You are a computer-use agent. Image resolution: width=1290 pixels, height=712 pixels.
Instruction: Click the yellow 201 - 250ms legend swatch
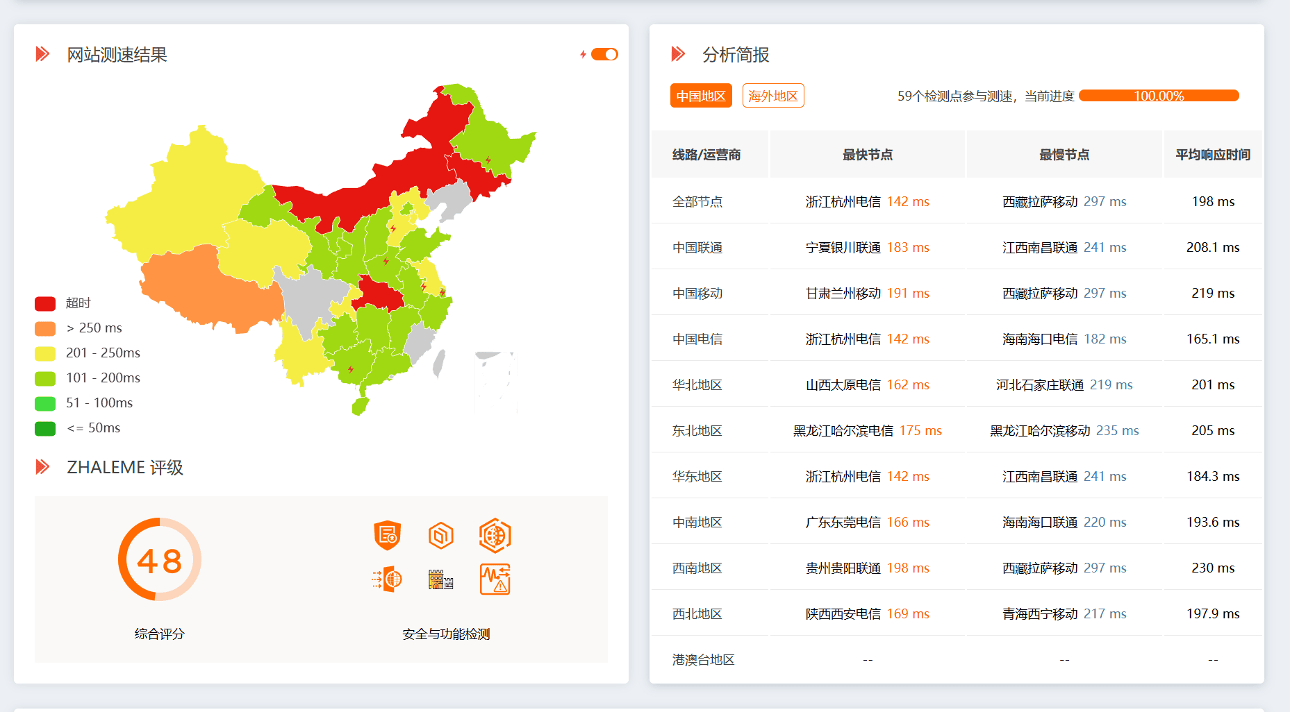coord(45,353)
